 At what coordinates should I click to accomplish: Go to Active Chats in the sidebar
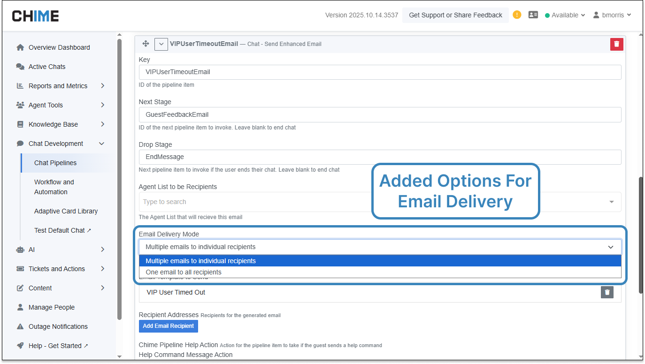47,67
